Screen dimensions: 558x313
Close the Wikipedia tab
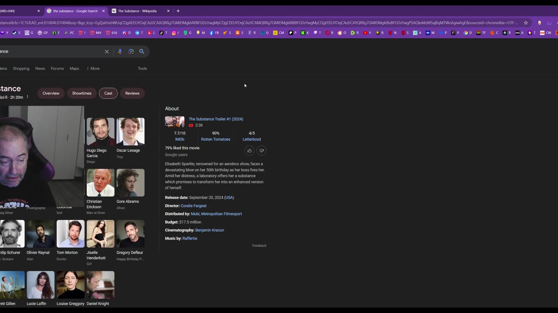click(168, 11)
